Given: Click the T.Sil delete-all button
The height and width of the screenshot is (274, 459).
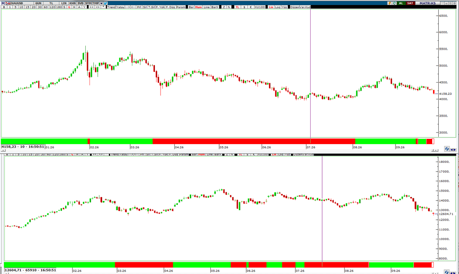Looking at the screenshot, I should pyautogui.click(x=151, y=7).
